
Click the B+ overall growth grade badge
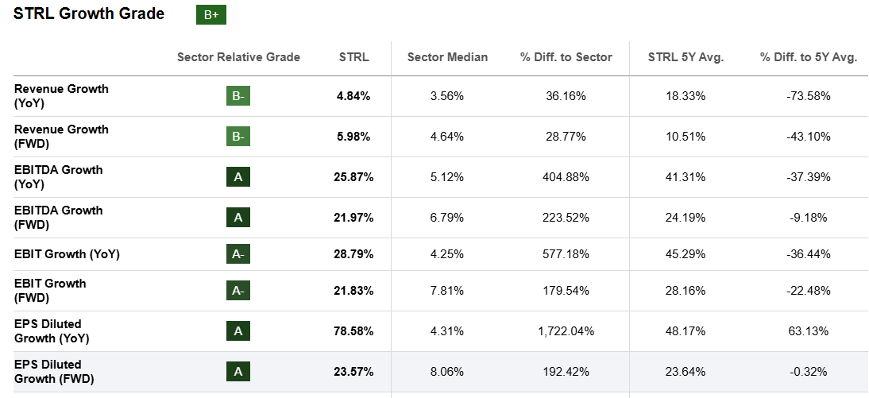coord(210,14)
